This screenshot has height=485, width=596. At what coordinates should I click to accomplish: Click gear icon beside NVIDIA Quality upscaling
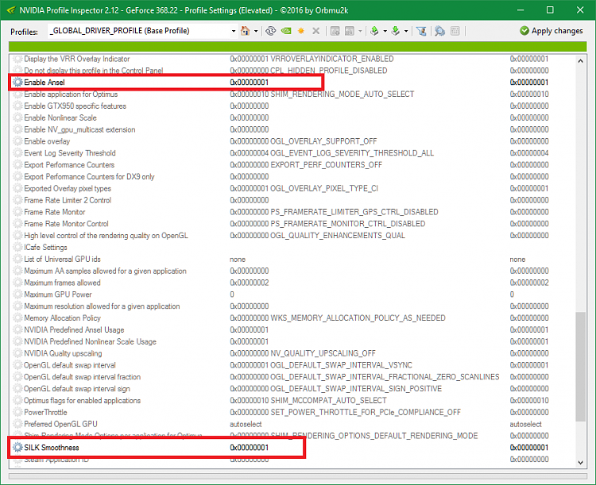click(x=17, y=353)
